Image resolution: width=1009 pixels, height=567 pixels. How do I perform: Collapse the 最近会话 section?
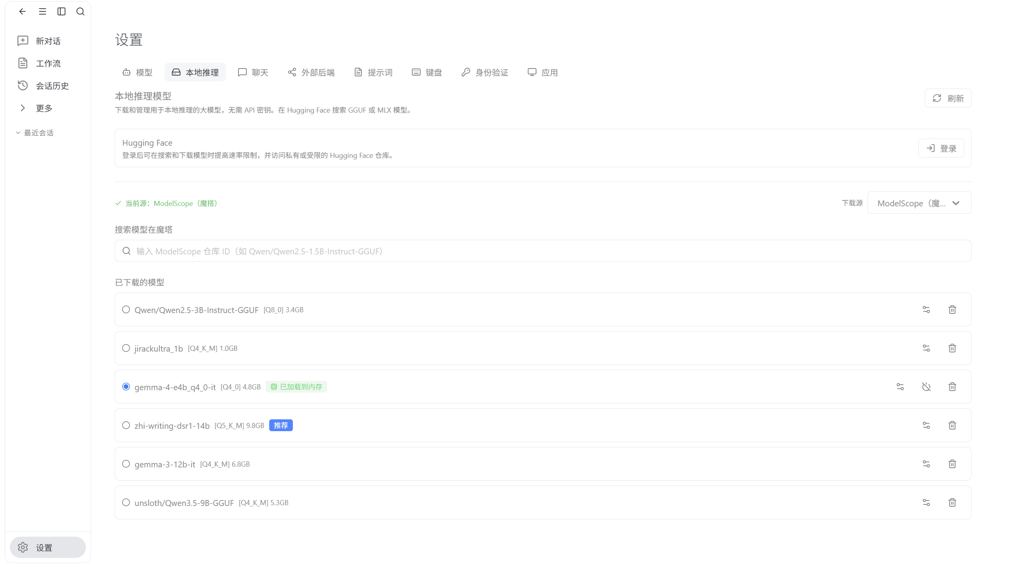pos(35,133)
